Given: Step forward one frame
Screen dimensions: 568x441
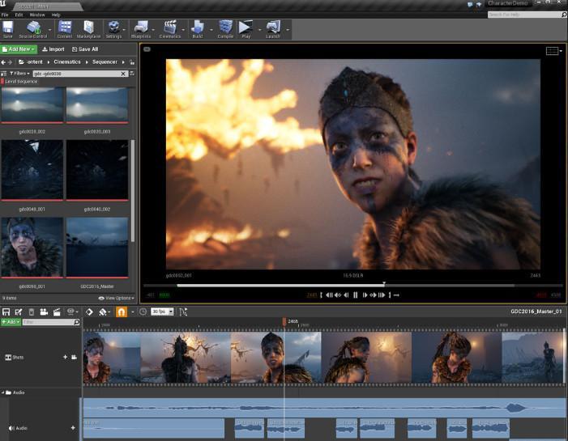Looking at the screenshot, I should [x=365, y=295].
